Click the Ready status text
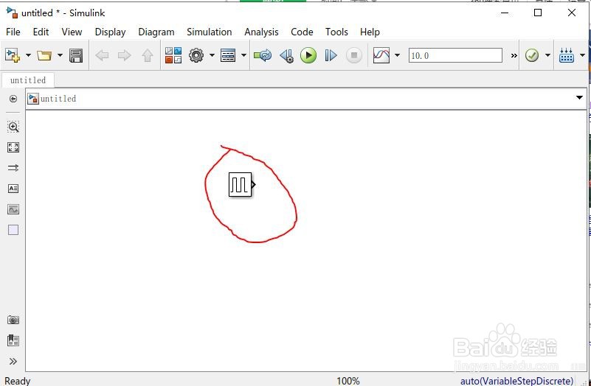The height and width of the screenshot is (386, 591). pyautogui.click(x=17, y=381)
